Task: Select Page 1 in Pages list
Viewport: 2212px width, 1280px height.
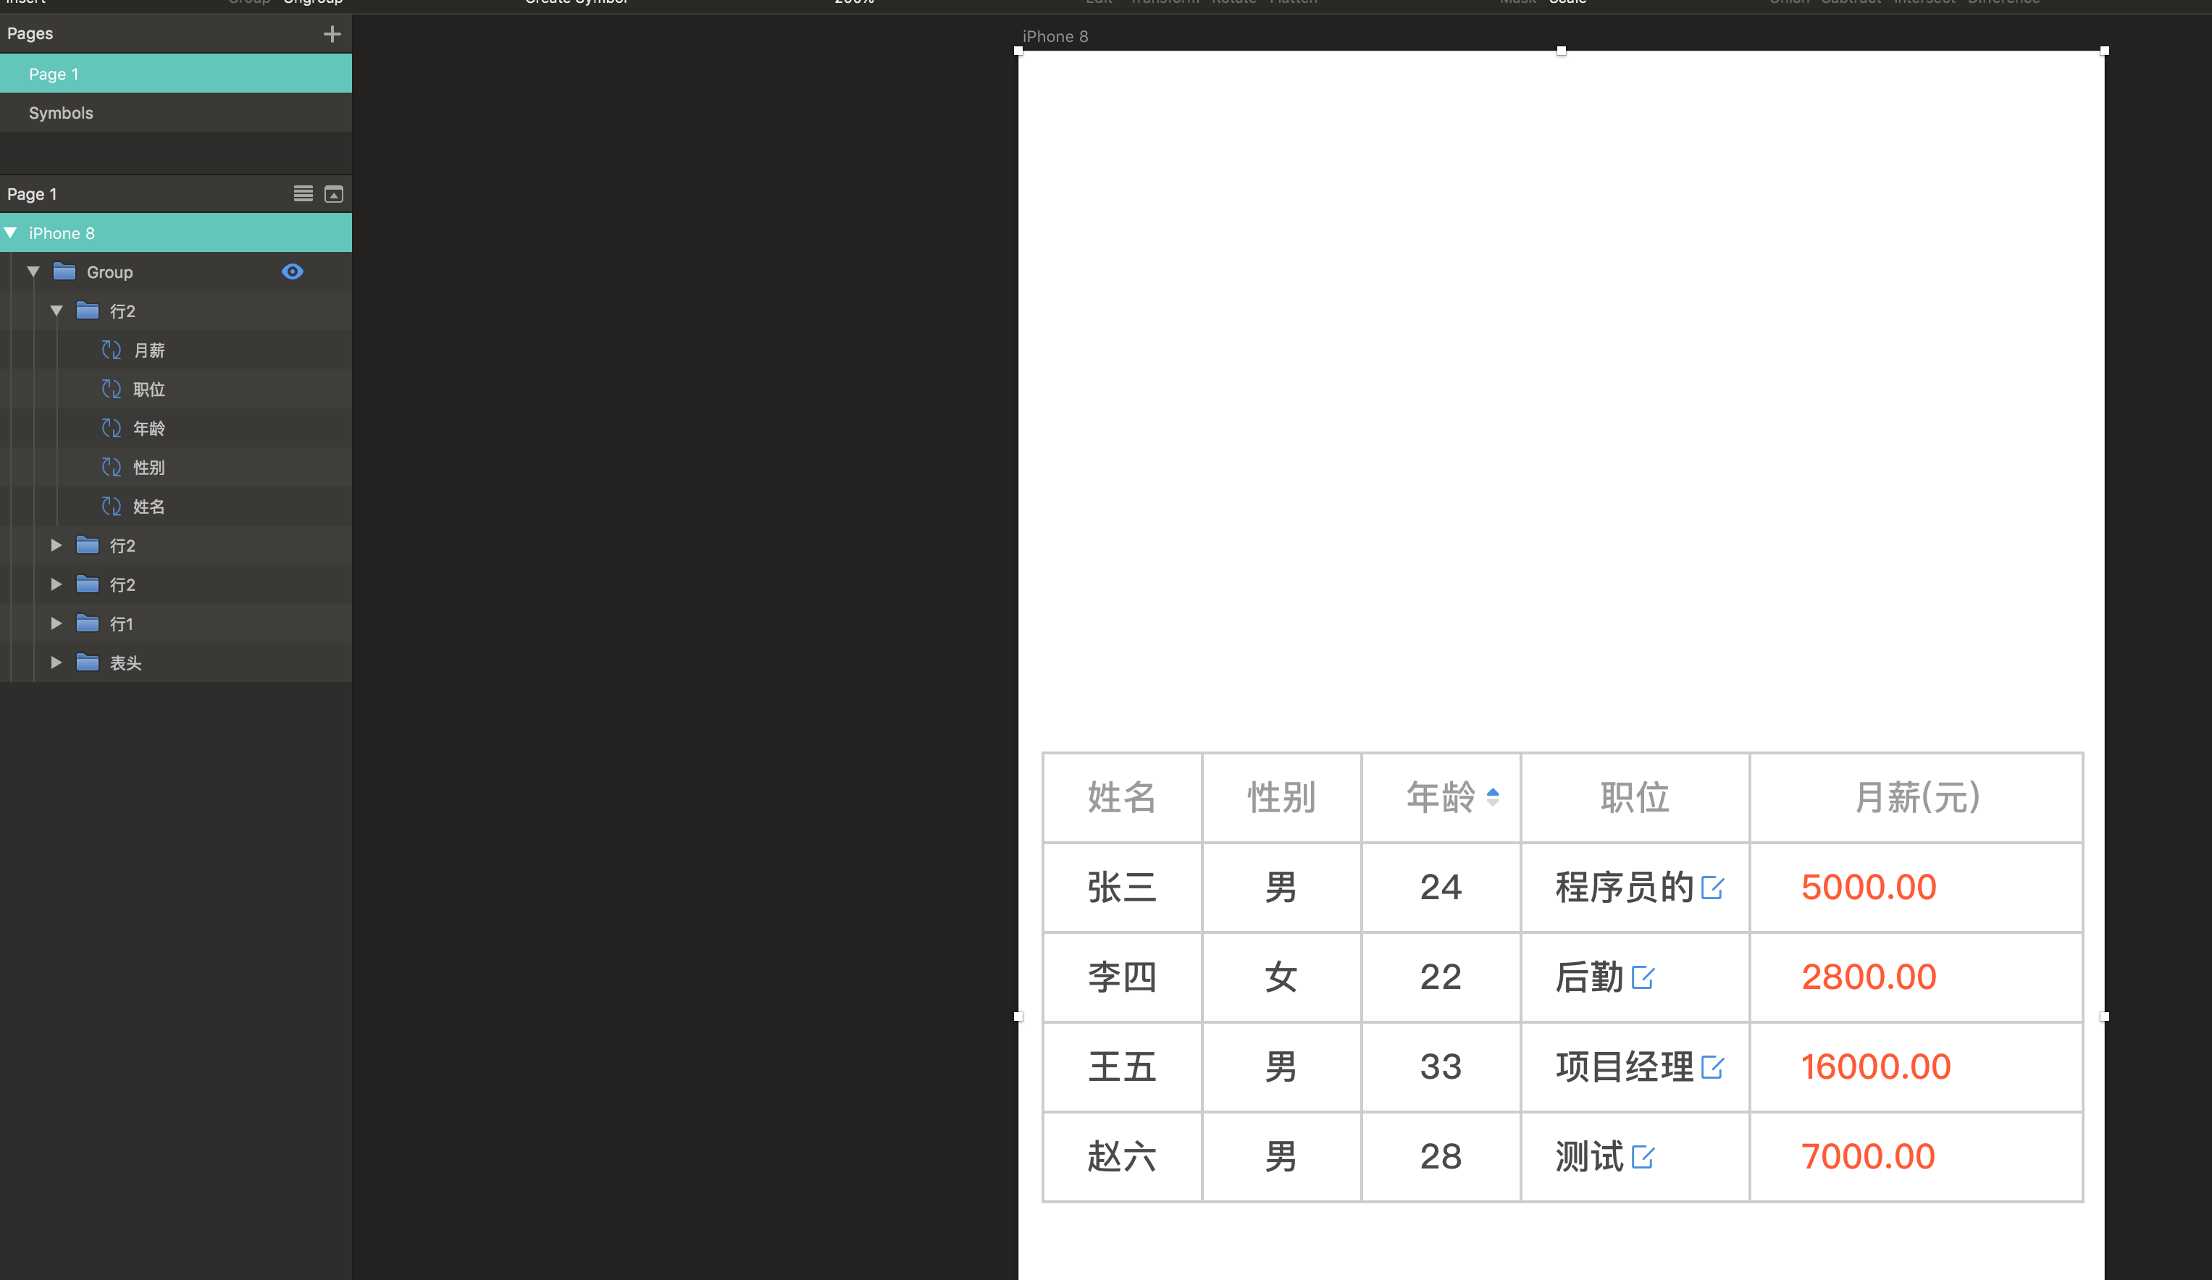Action: [54, 75]
